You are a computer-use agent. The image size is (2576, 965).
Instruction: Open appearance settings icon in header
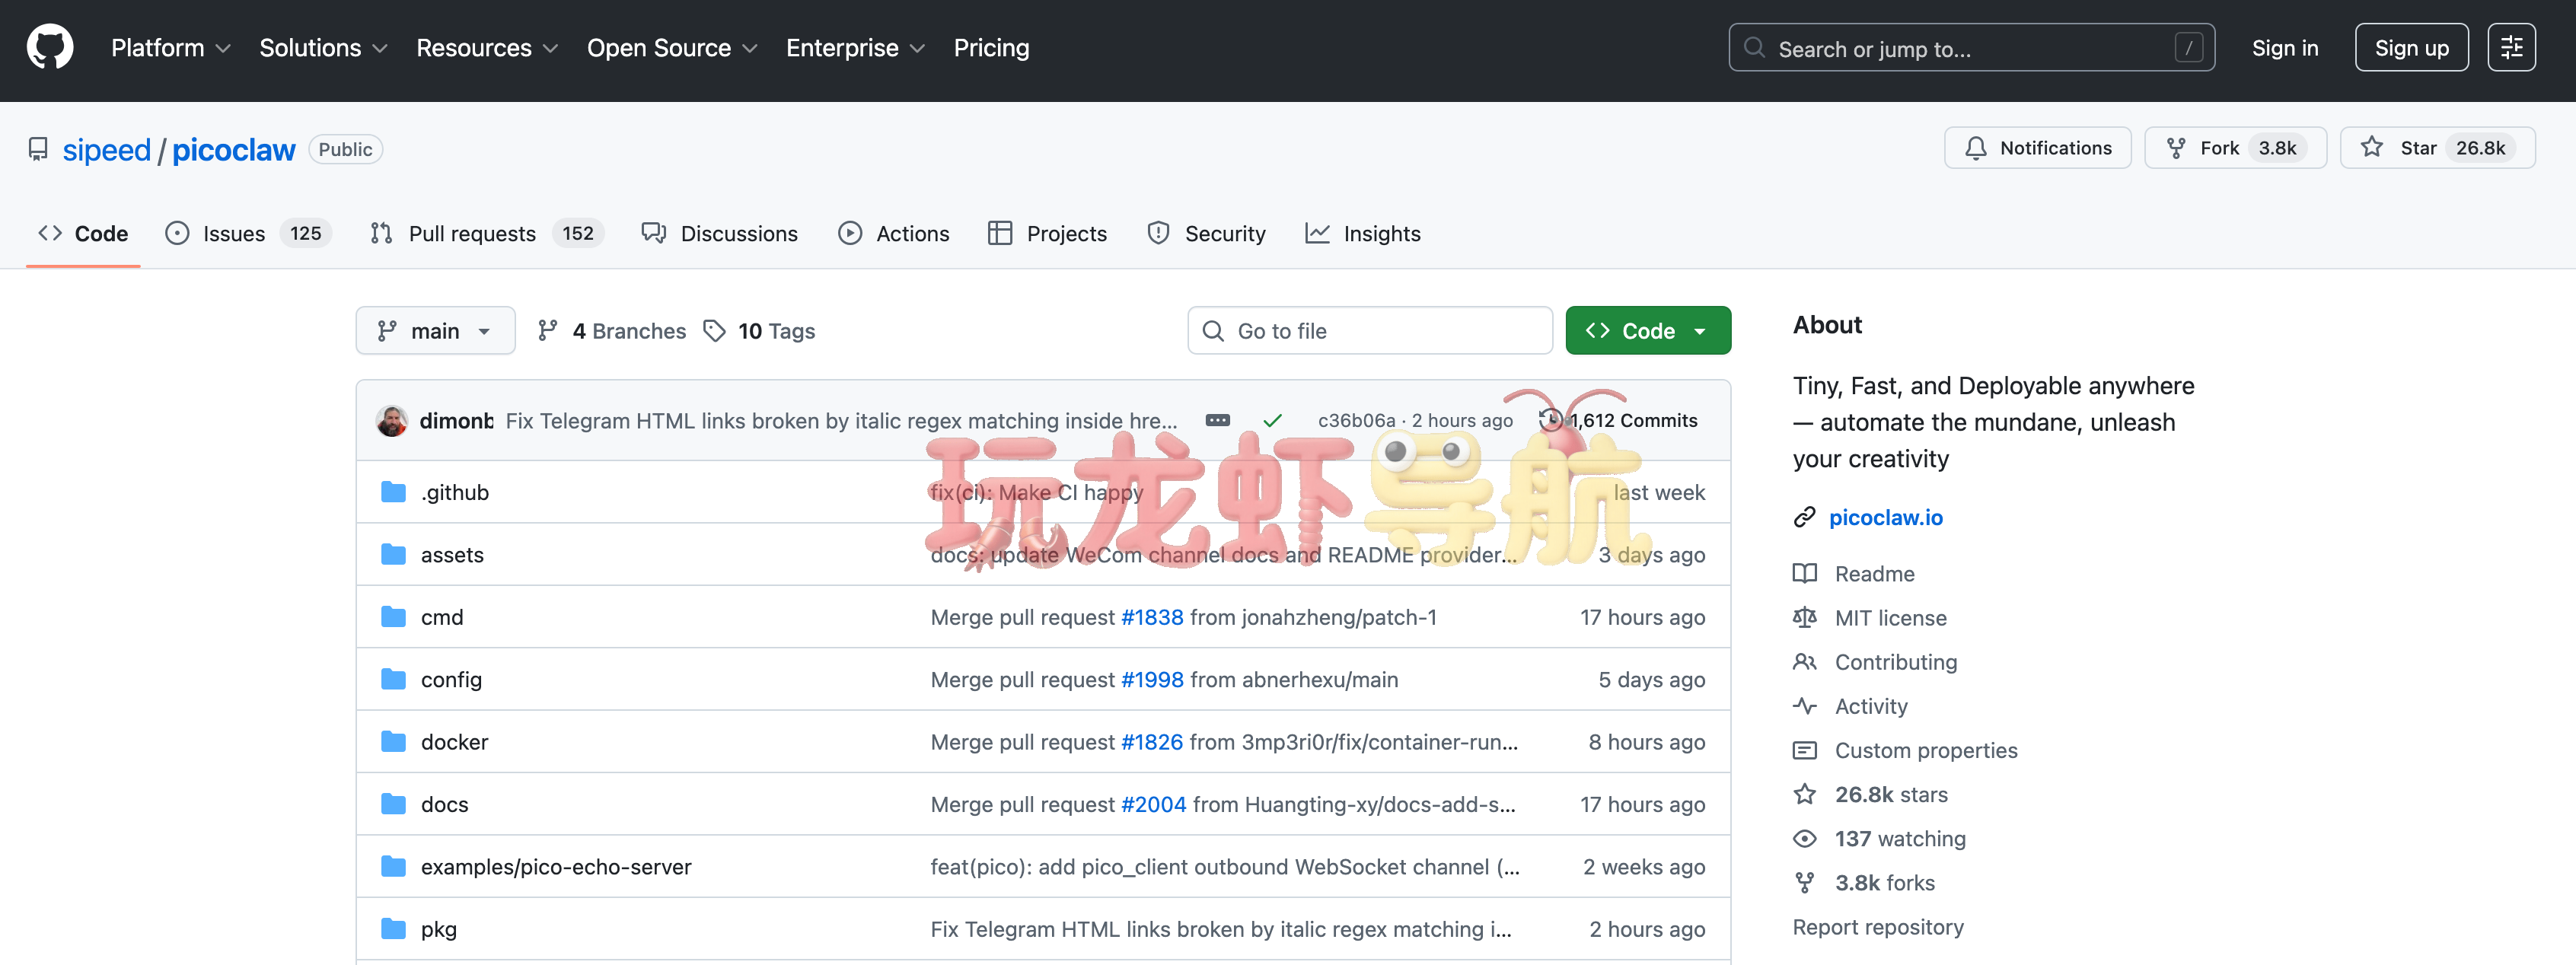[2511, 48]
